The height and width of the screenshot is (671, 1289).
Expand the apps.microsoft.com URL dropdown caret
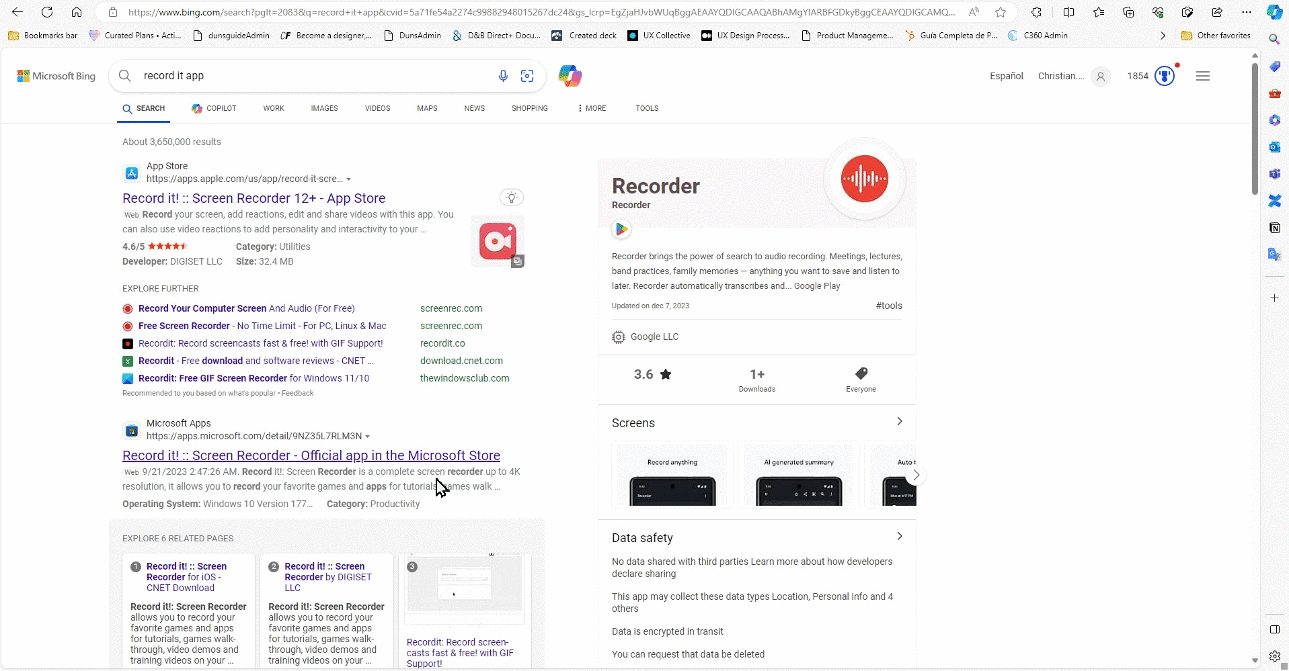click(x=367, y=437)
